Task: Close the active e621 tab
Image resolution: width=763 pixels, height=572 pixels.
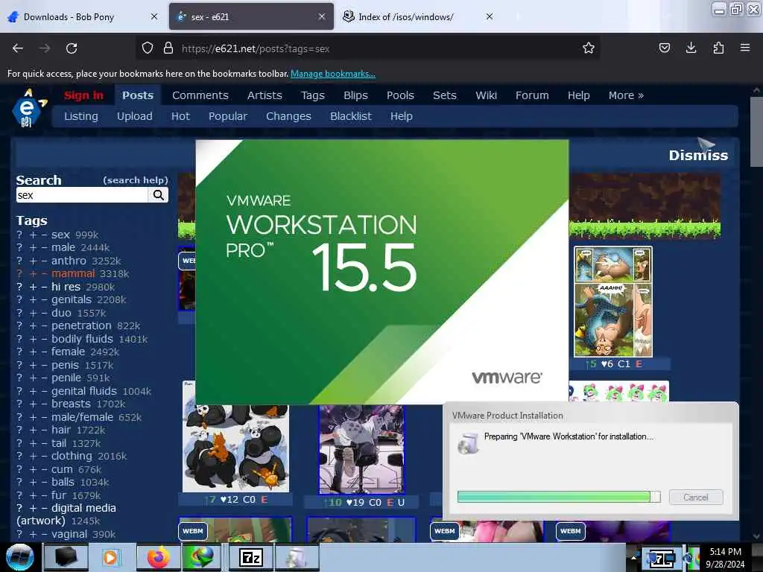Action: point(322,16)
